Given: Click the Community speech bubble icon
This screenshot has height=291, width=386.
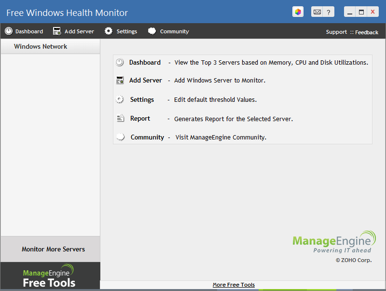Looking at the screenshot, I should coord(120,137).
